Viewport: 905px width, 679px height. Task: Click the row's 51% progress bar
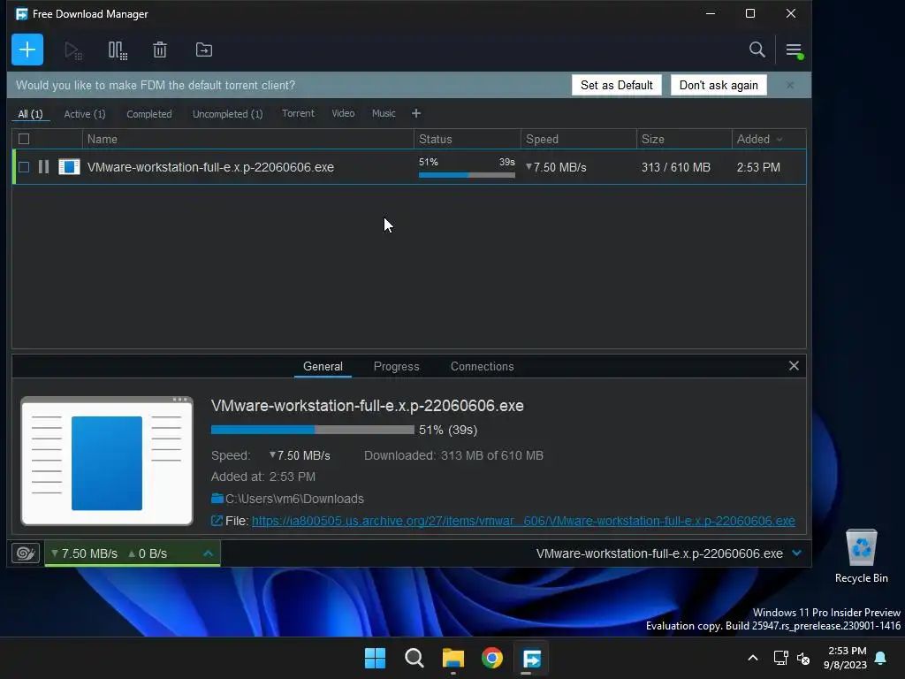[467, 174]
